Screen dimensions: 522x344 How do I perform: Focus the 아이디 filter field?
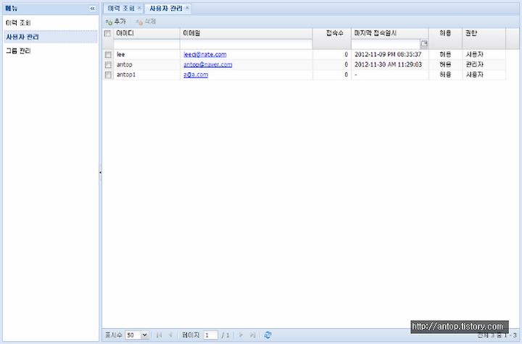[x=146, y=44]
